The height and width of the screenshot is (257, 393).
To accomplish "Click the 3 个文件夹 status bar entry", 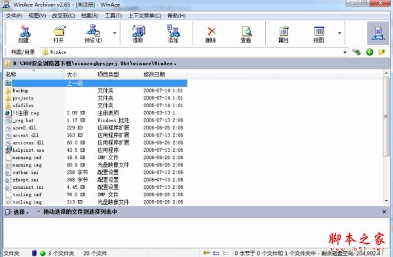I will coord(61,254).
